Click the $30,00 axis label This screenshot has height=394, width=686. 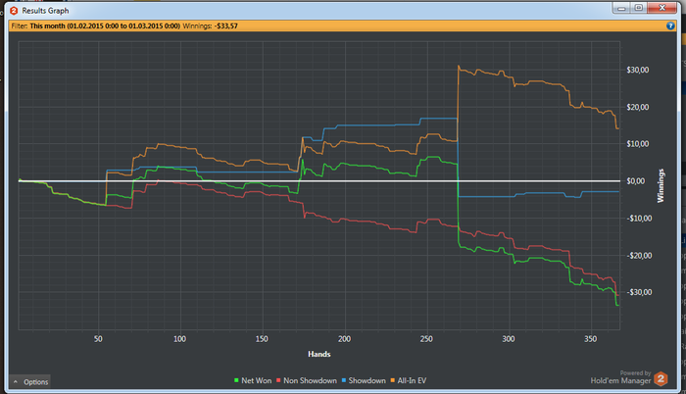(x=637, y=70)
